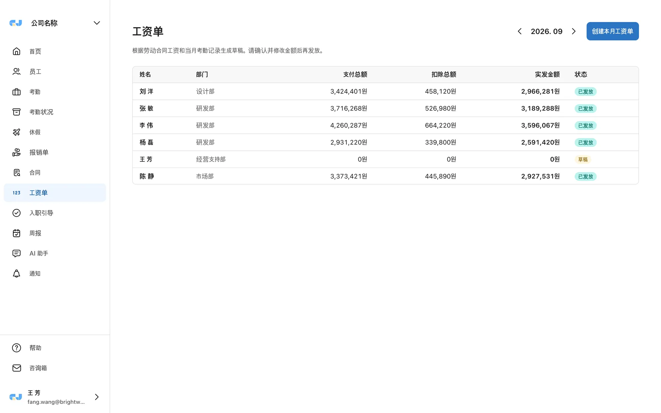Screen dimensions: 661x413
Task: Click the bell icon for 通知
Action: [17, 273]
